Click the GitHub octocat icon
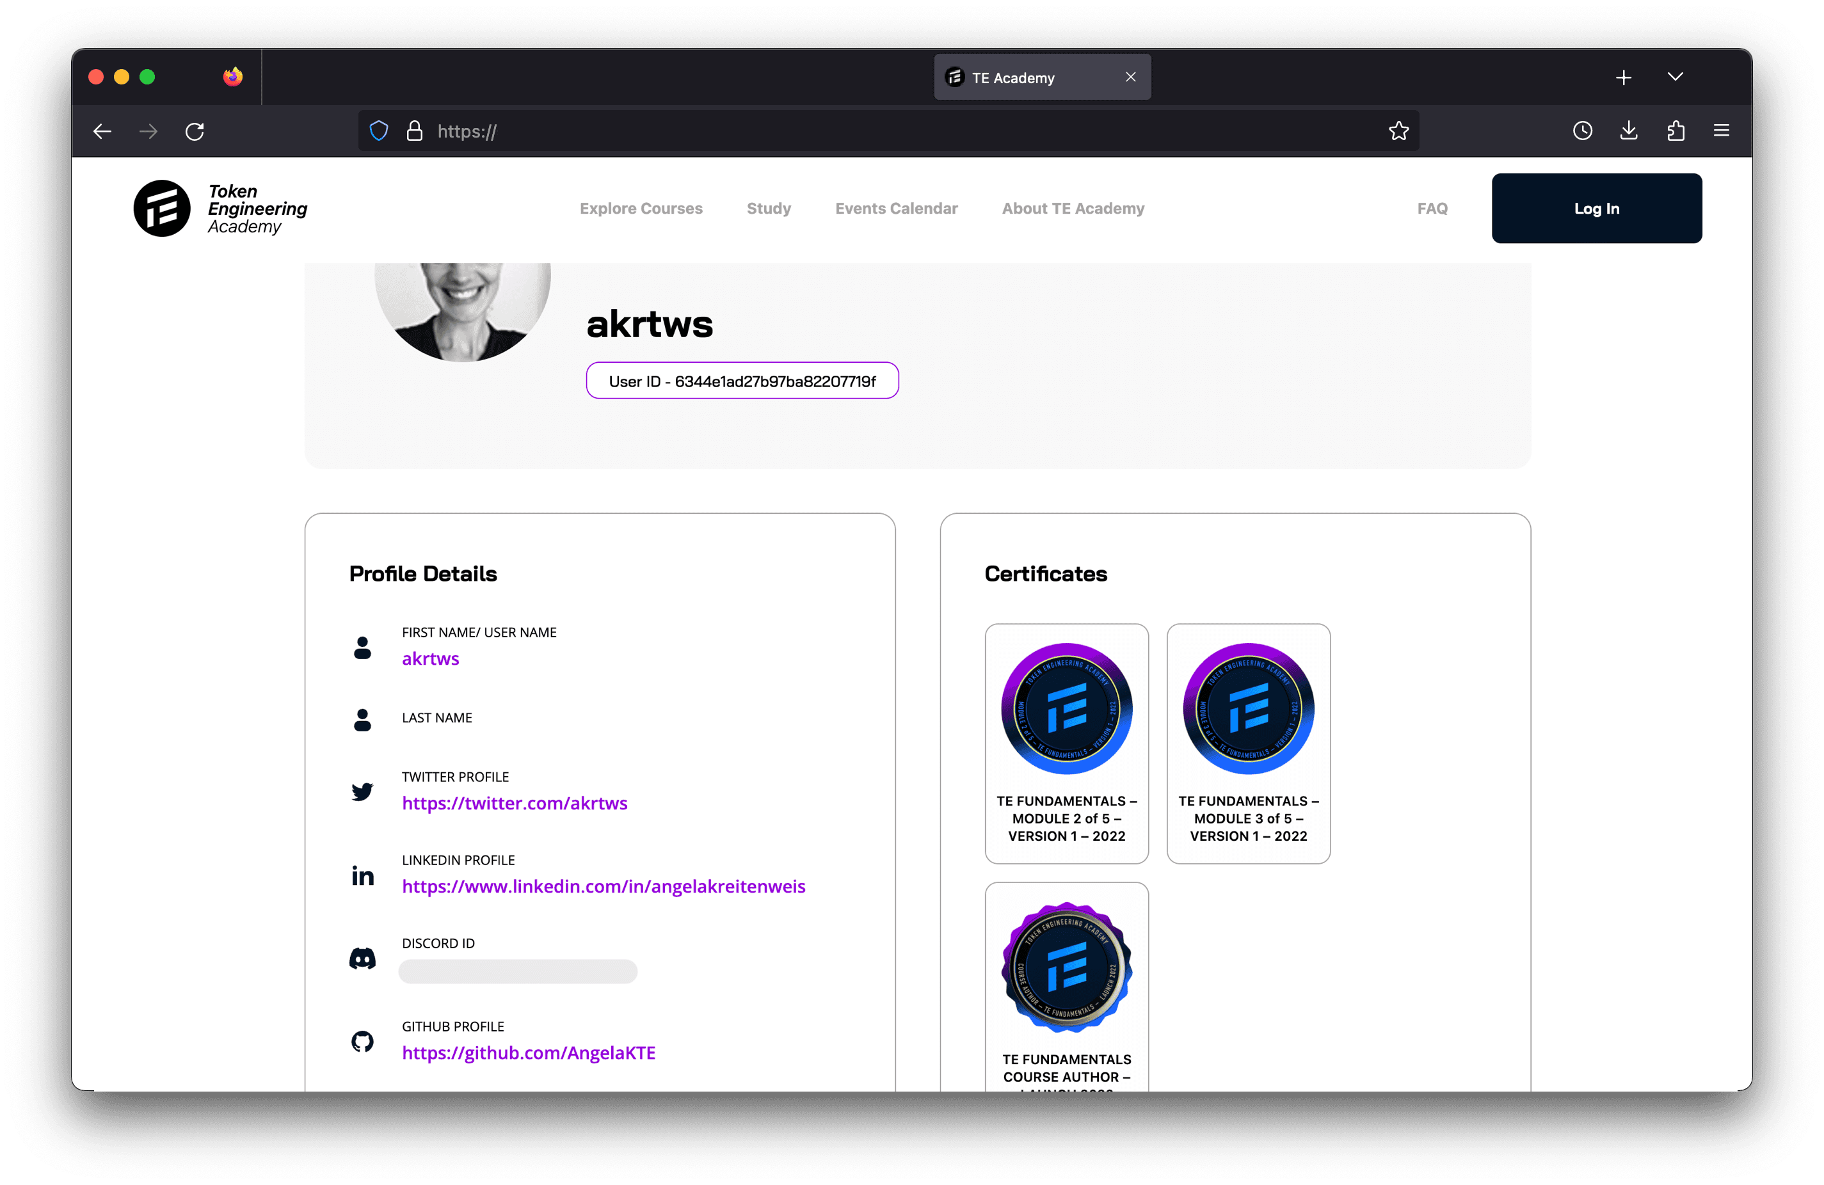Screen dimensions: 1824x1185 [x=362, y=1042]
